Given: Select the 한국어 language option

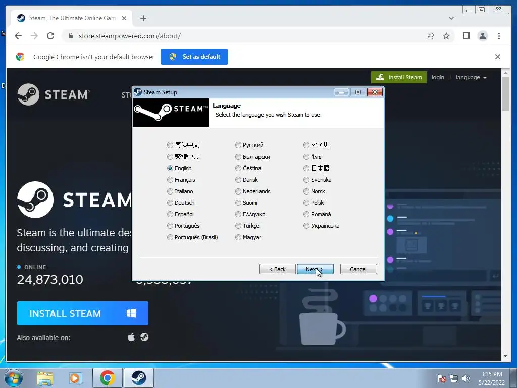Looking at the screenshot, I should click(x=306, y=145).
